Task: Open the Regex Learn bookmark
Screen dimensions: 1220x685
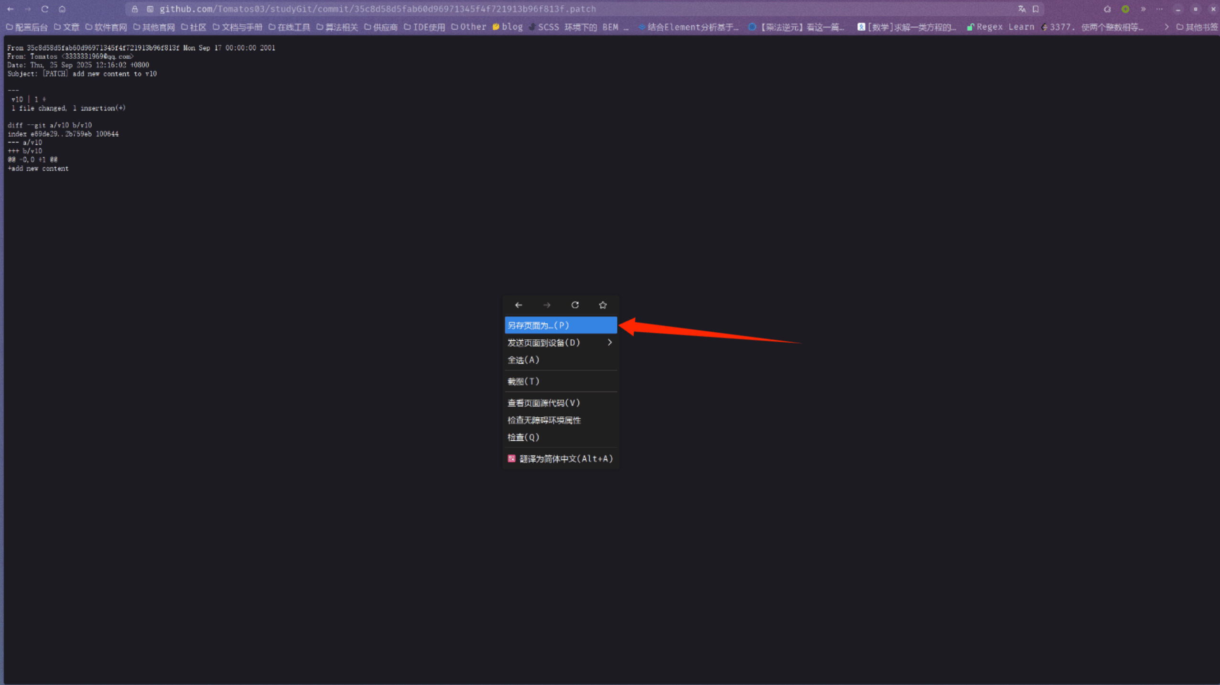Action: pyautogui.click(x=1001, y=27)
